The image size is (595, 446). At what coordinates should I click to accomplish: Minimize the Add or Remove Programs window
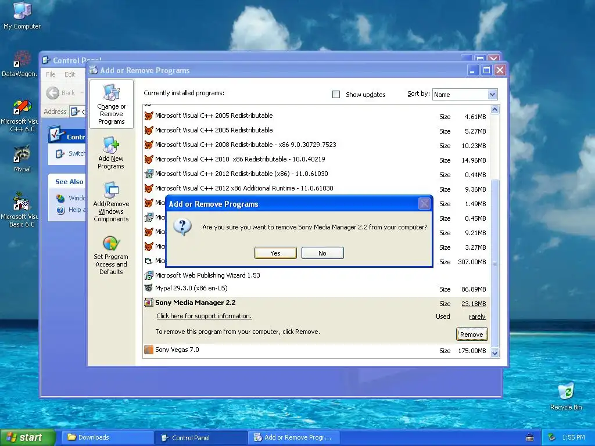473,70
